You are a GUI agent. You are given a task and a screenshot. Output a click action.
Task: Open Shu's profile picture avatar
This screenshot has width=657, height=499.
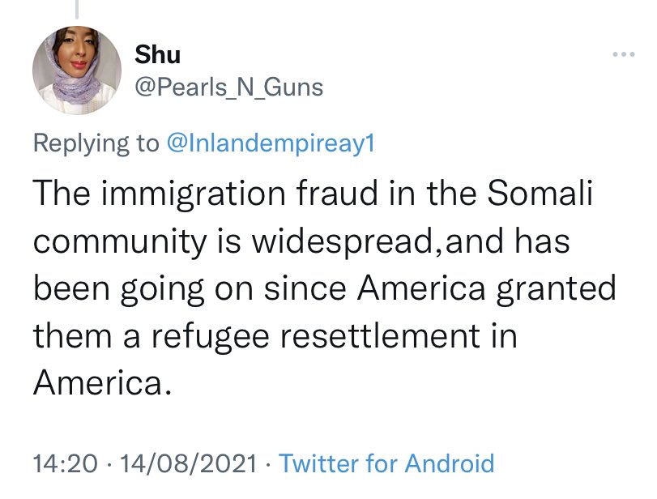tap(77, 70)
